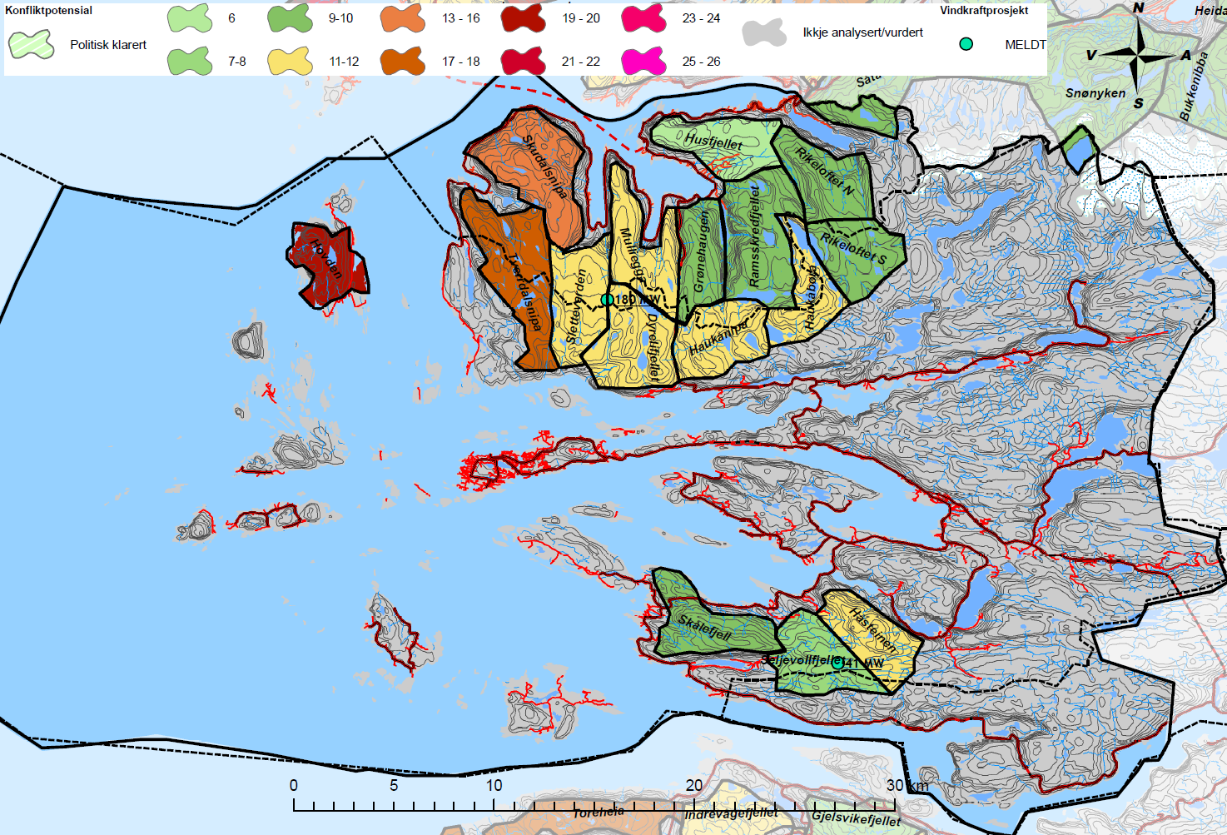Select the Ramsskredfjellet area label
This screenshot has height=835, width=1227.
[x=755, y=236]
